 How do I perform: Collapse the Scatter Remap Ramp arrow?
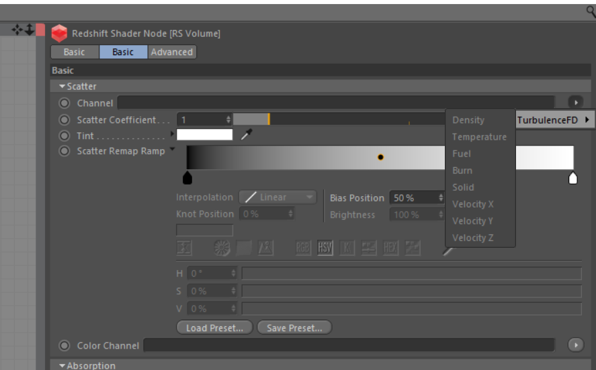172,149
